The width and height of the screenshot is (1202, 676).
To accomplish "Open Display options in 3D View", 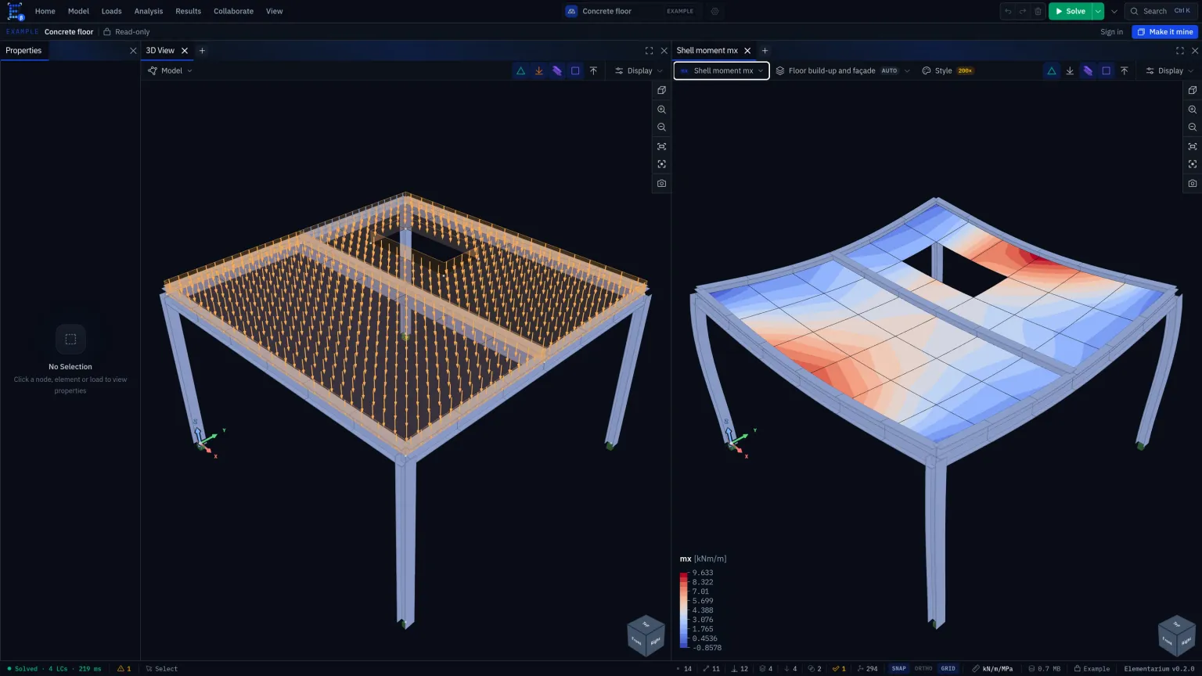I will tap(639, 70).
